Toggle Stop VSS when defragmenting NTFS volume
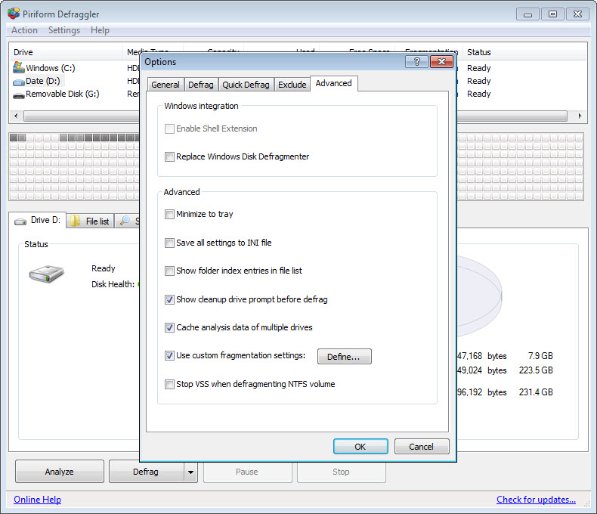 coord(169,385)
